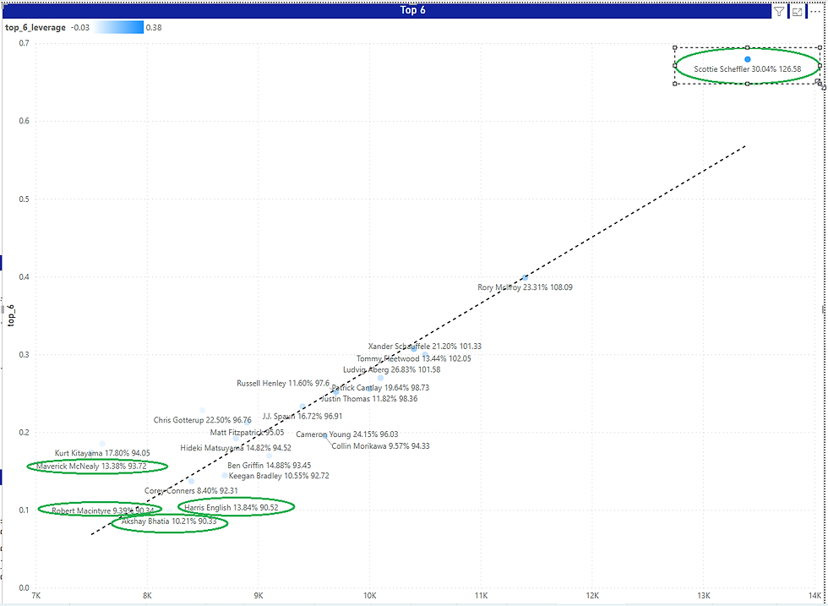
Task: Click the Hideki Matsuyama 14.82% 94.52 label
Action: tap(236, 448)
